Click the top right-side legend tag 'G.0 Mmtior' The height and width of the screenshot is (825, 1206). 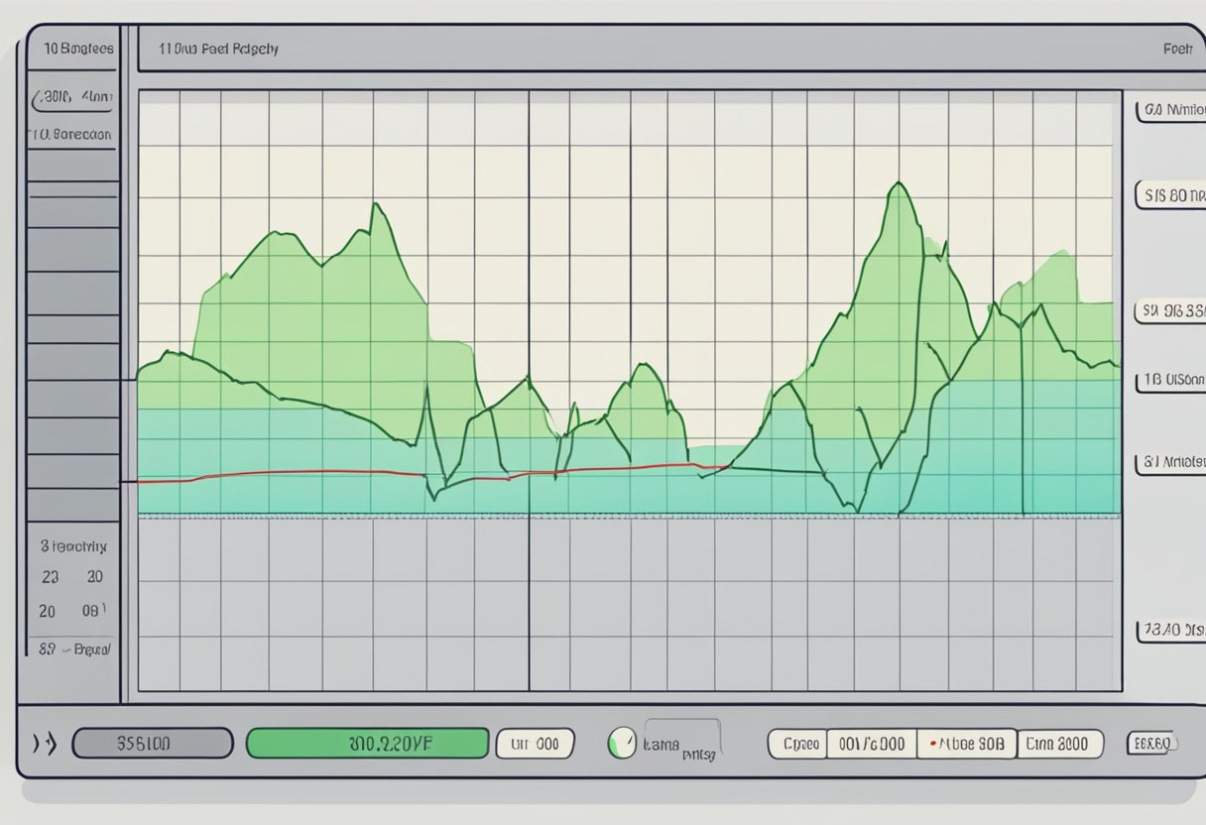point(1170,110)
